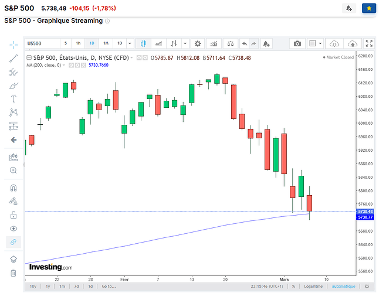Image resolution: width=386 pixels, height=293 pixels.
Task: Click the US500 symbol search field
Action: pyautogui.click(x=42, y=43)
